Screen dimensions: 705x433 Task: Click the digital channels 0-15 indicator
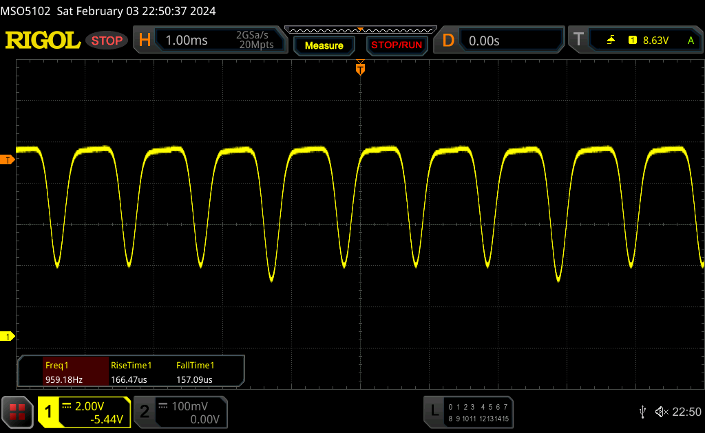[478, 412]
